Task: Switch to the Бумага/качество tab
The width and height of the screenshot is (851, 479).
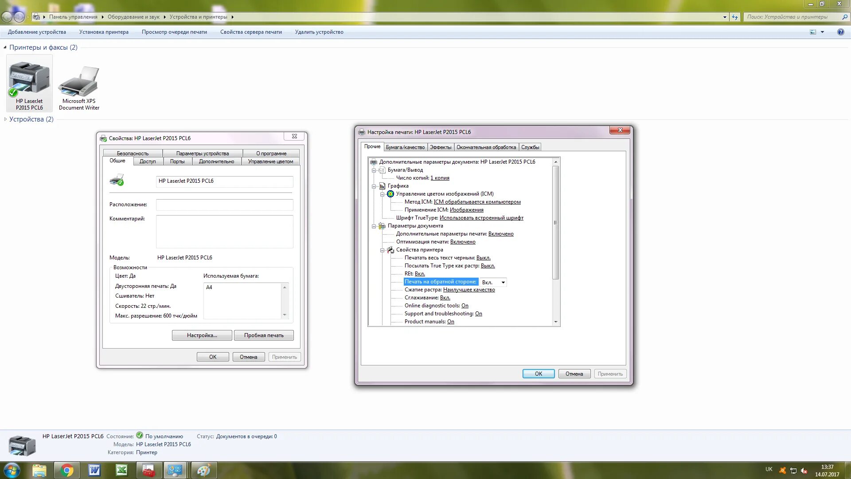Action: [x=405, y=147]
